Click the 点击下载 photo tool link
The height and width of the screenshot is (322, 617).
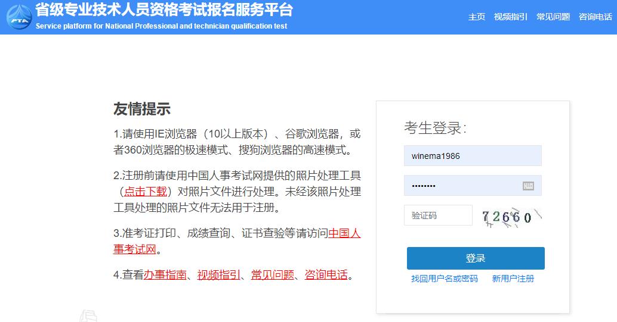point(146,192)
